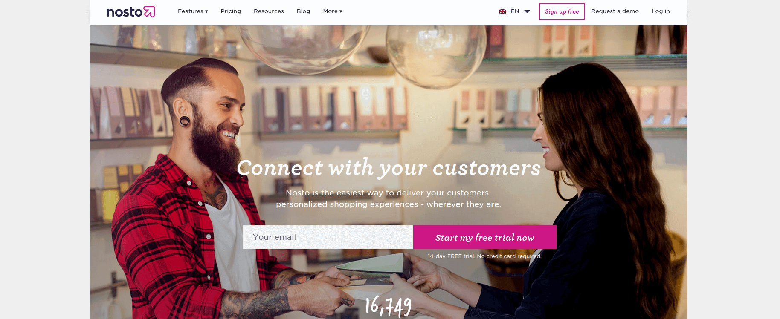Screen dimensions: 780x319
Task: Click the More menu arrow
Action: 341,11
